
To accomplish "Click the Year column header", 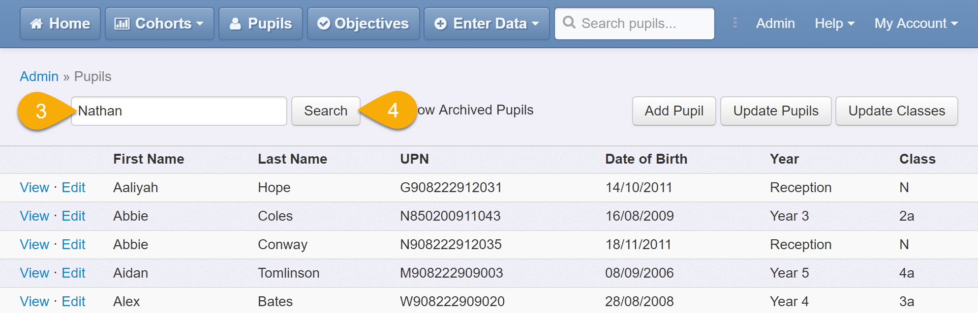I will [x=785, y=159].
